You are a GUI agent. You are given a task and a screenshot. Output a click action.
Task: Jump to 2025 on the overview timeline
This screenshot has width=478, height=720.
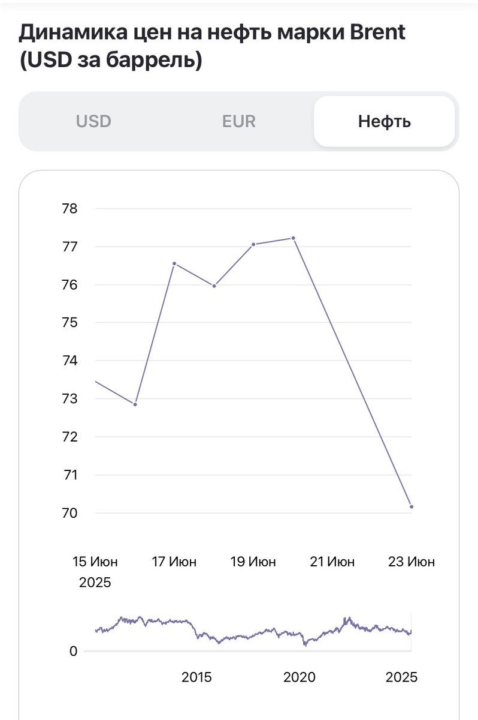pyautogui.click(x=401, y=677)
